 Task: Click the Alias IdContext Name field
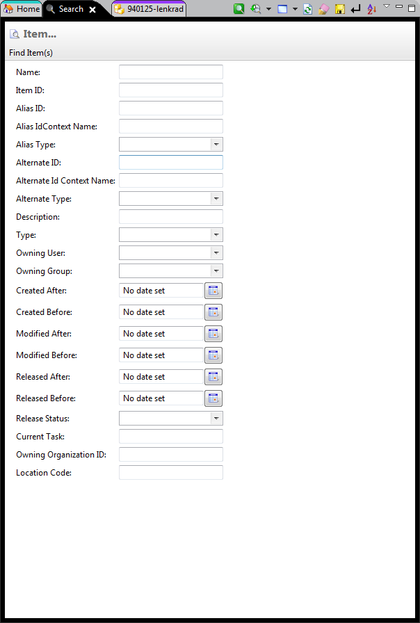pos(171,127)
